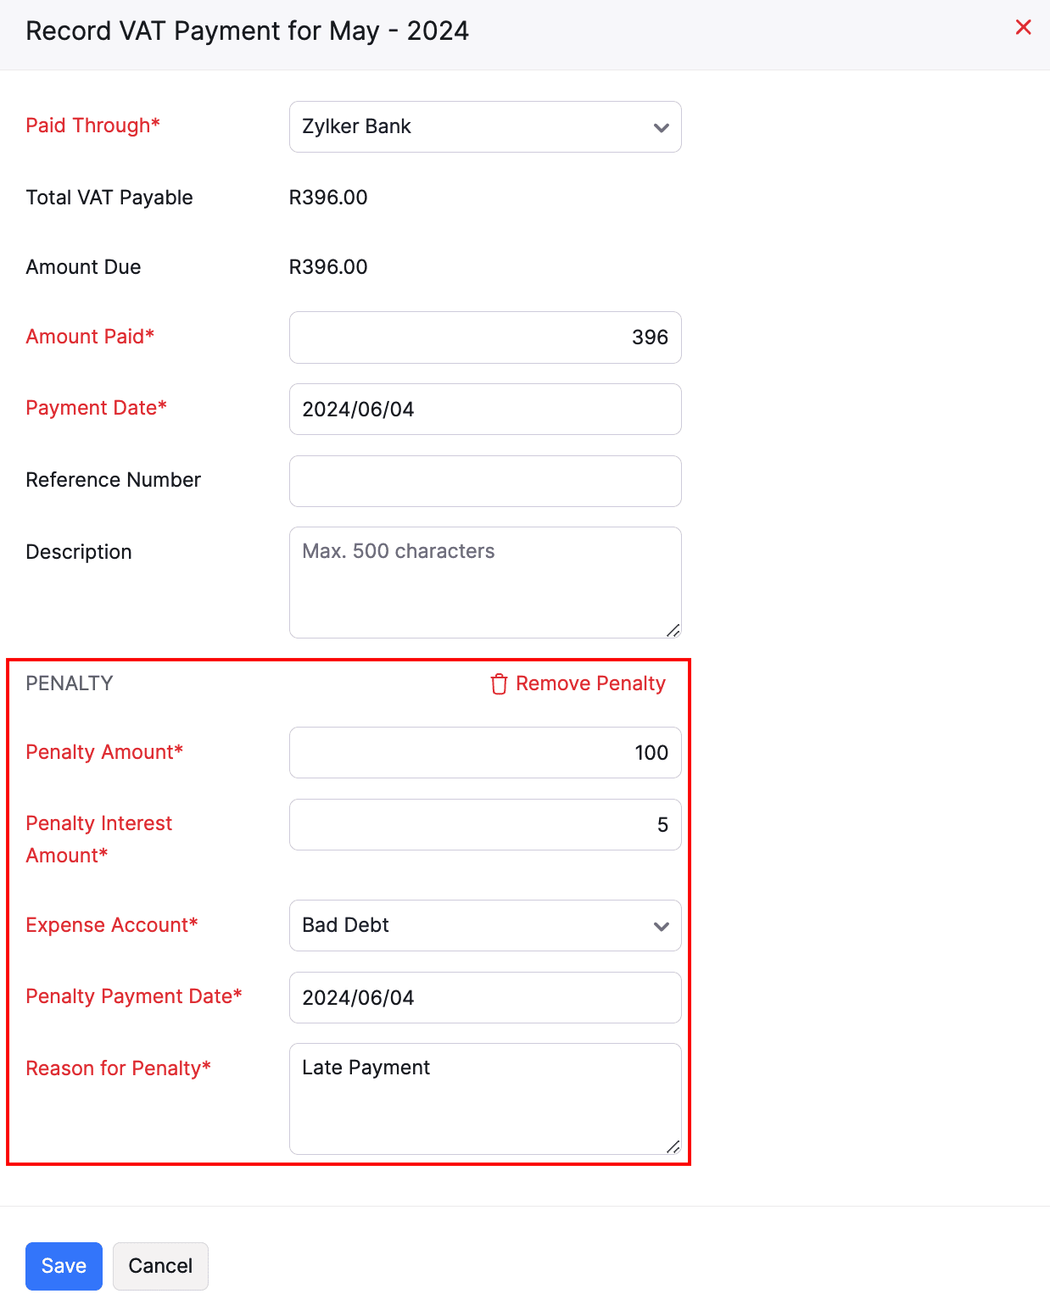Grab the Description resize handle
This screenshot has height=1316, width=1050.
pyautogui.click(x=673, y=630)
